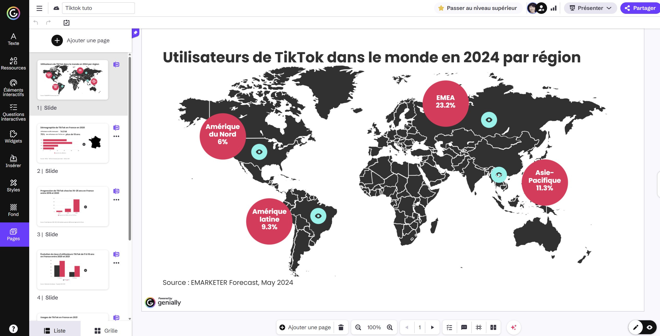Open the Présenter dropdown
The image size is (660, 336).
point(590,8)
